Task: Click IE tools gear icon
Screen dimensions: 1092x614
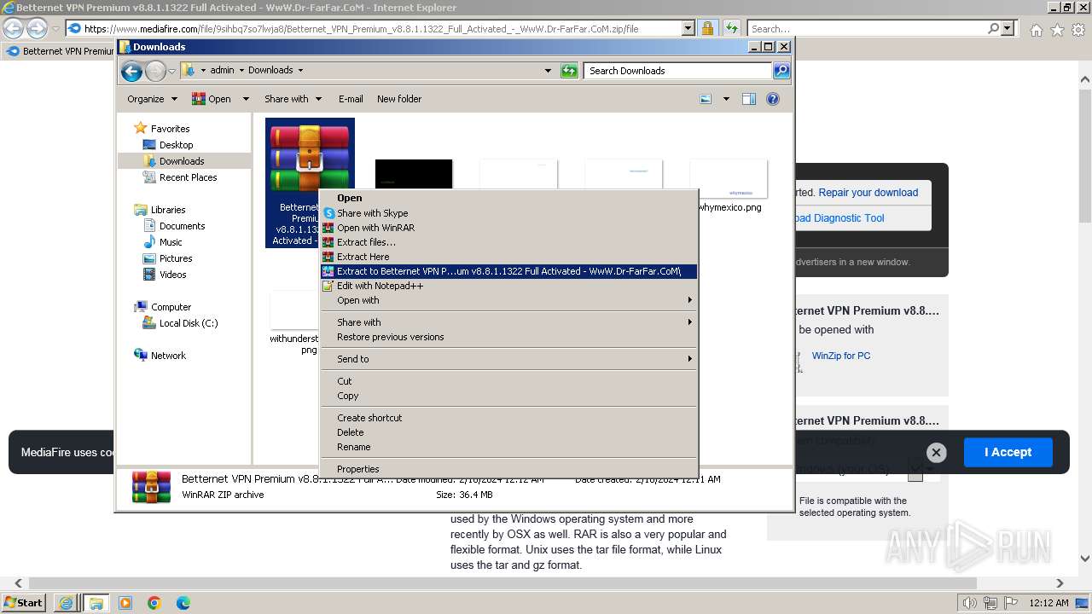Action: pos(1078,30)
